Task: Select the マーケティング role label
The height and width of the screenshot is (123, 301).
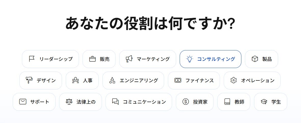Action: point(153,59)
